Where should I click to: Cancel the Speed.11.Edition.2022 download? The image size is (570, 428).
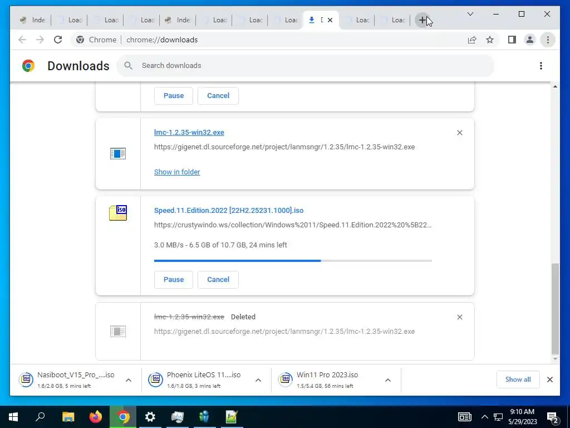(218, 280)
